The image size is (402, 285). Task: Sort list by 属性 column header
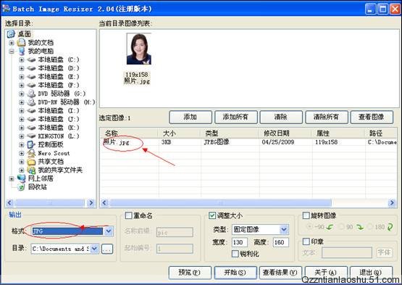point(339,133)
